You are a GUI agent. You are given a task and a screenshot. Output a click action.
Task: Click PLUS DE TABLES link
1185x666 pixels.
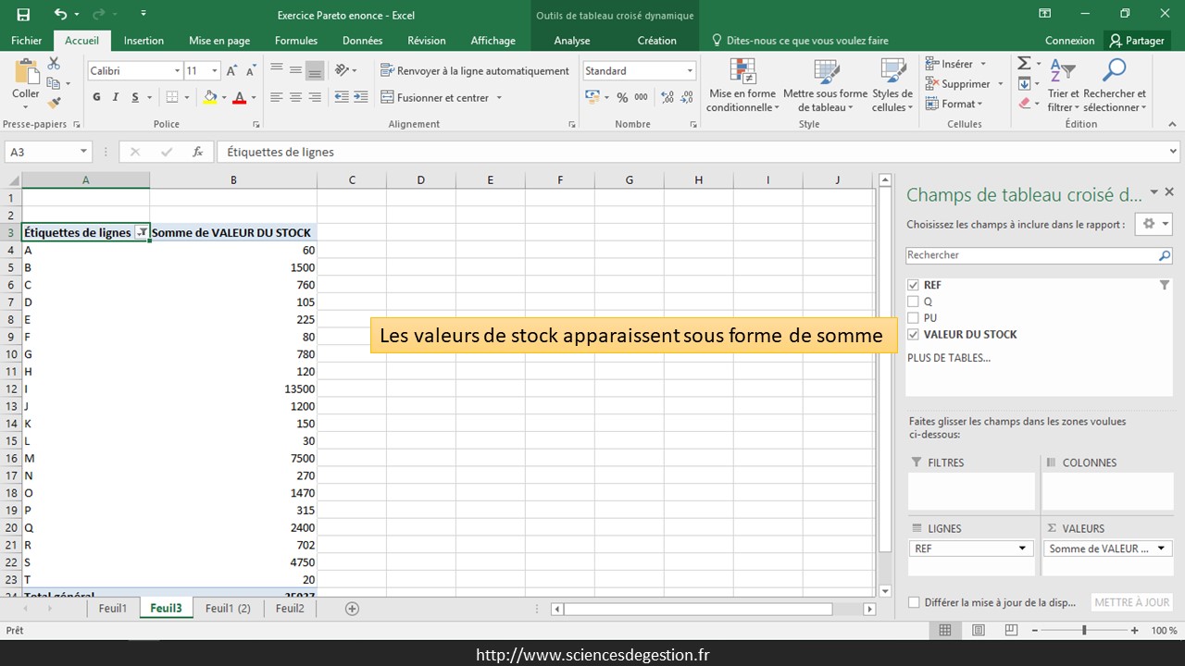point(948,357)
